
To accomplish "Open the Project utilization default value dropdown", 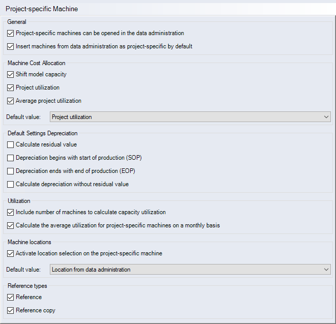I will (x=190, y=117).
